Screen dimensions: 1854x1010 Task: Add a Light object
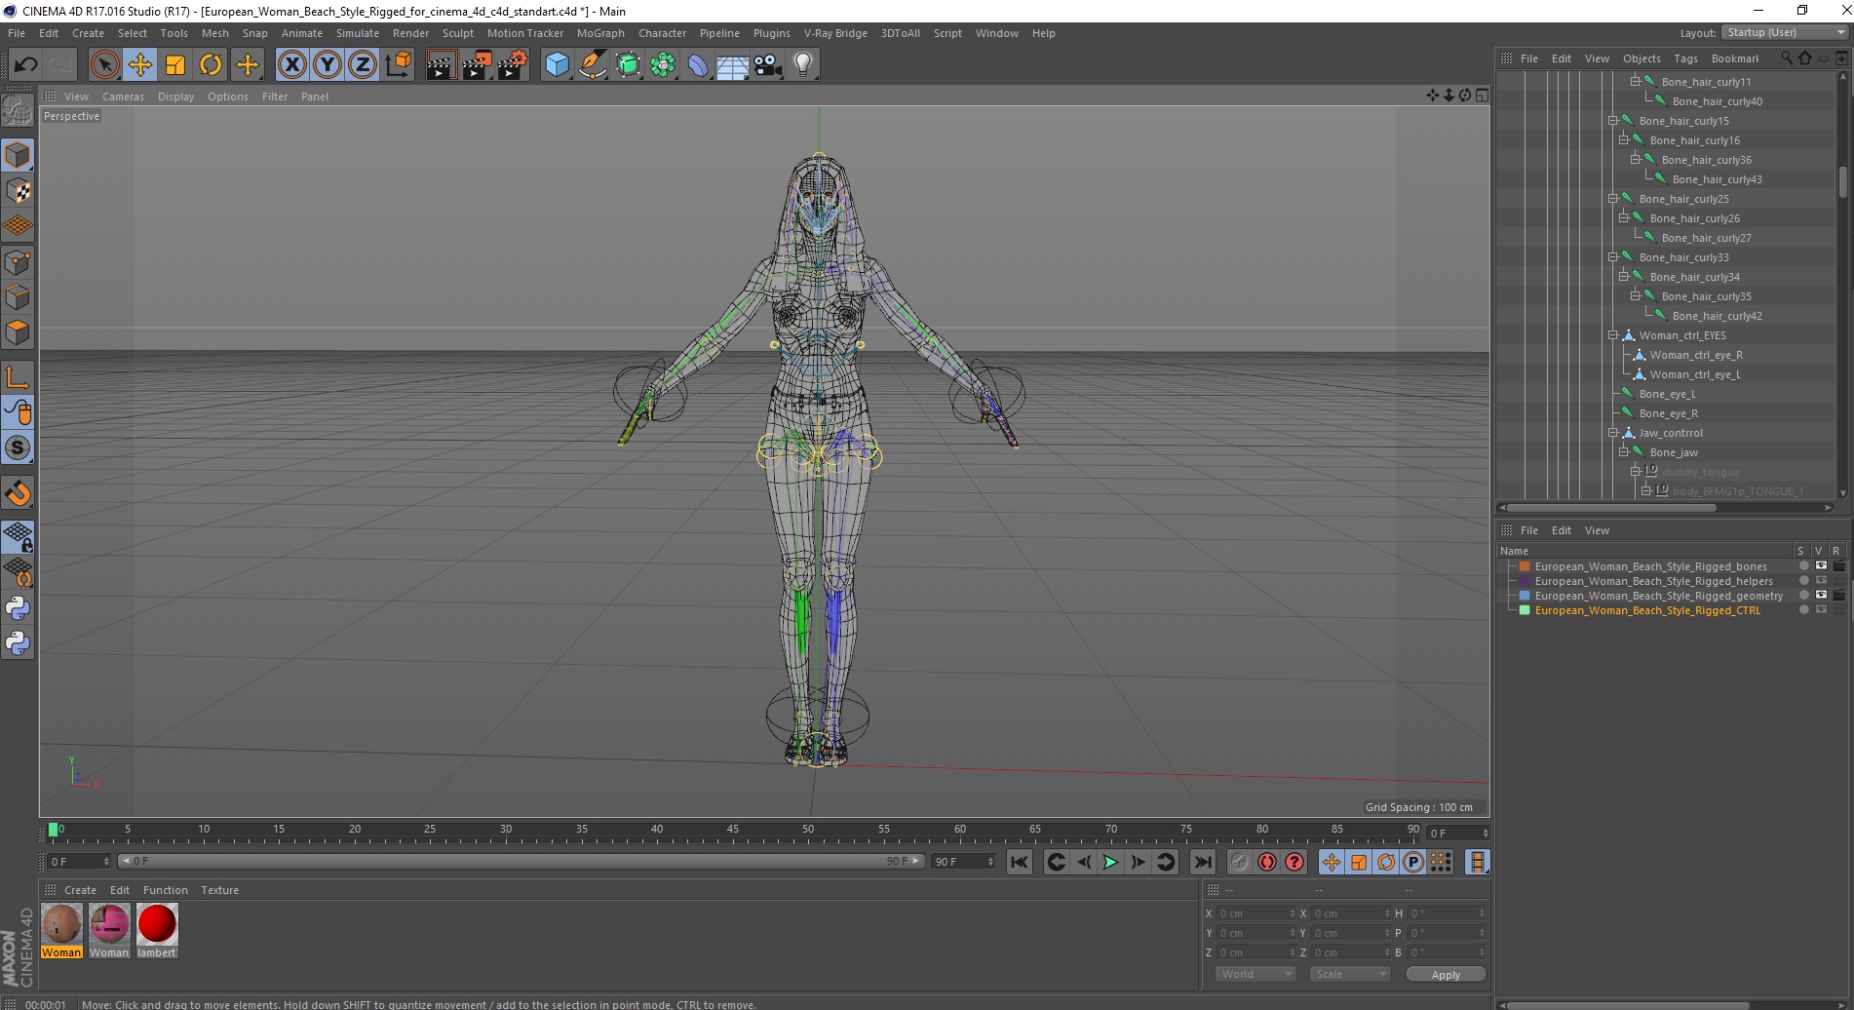point(803,65)
